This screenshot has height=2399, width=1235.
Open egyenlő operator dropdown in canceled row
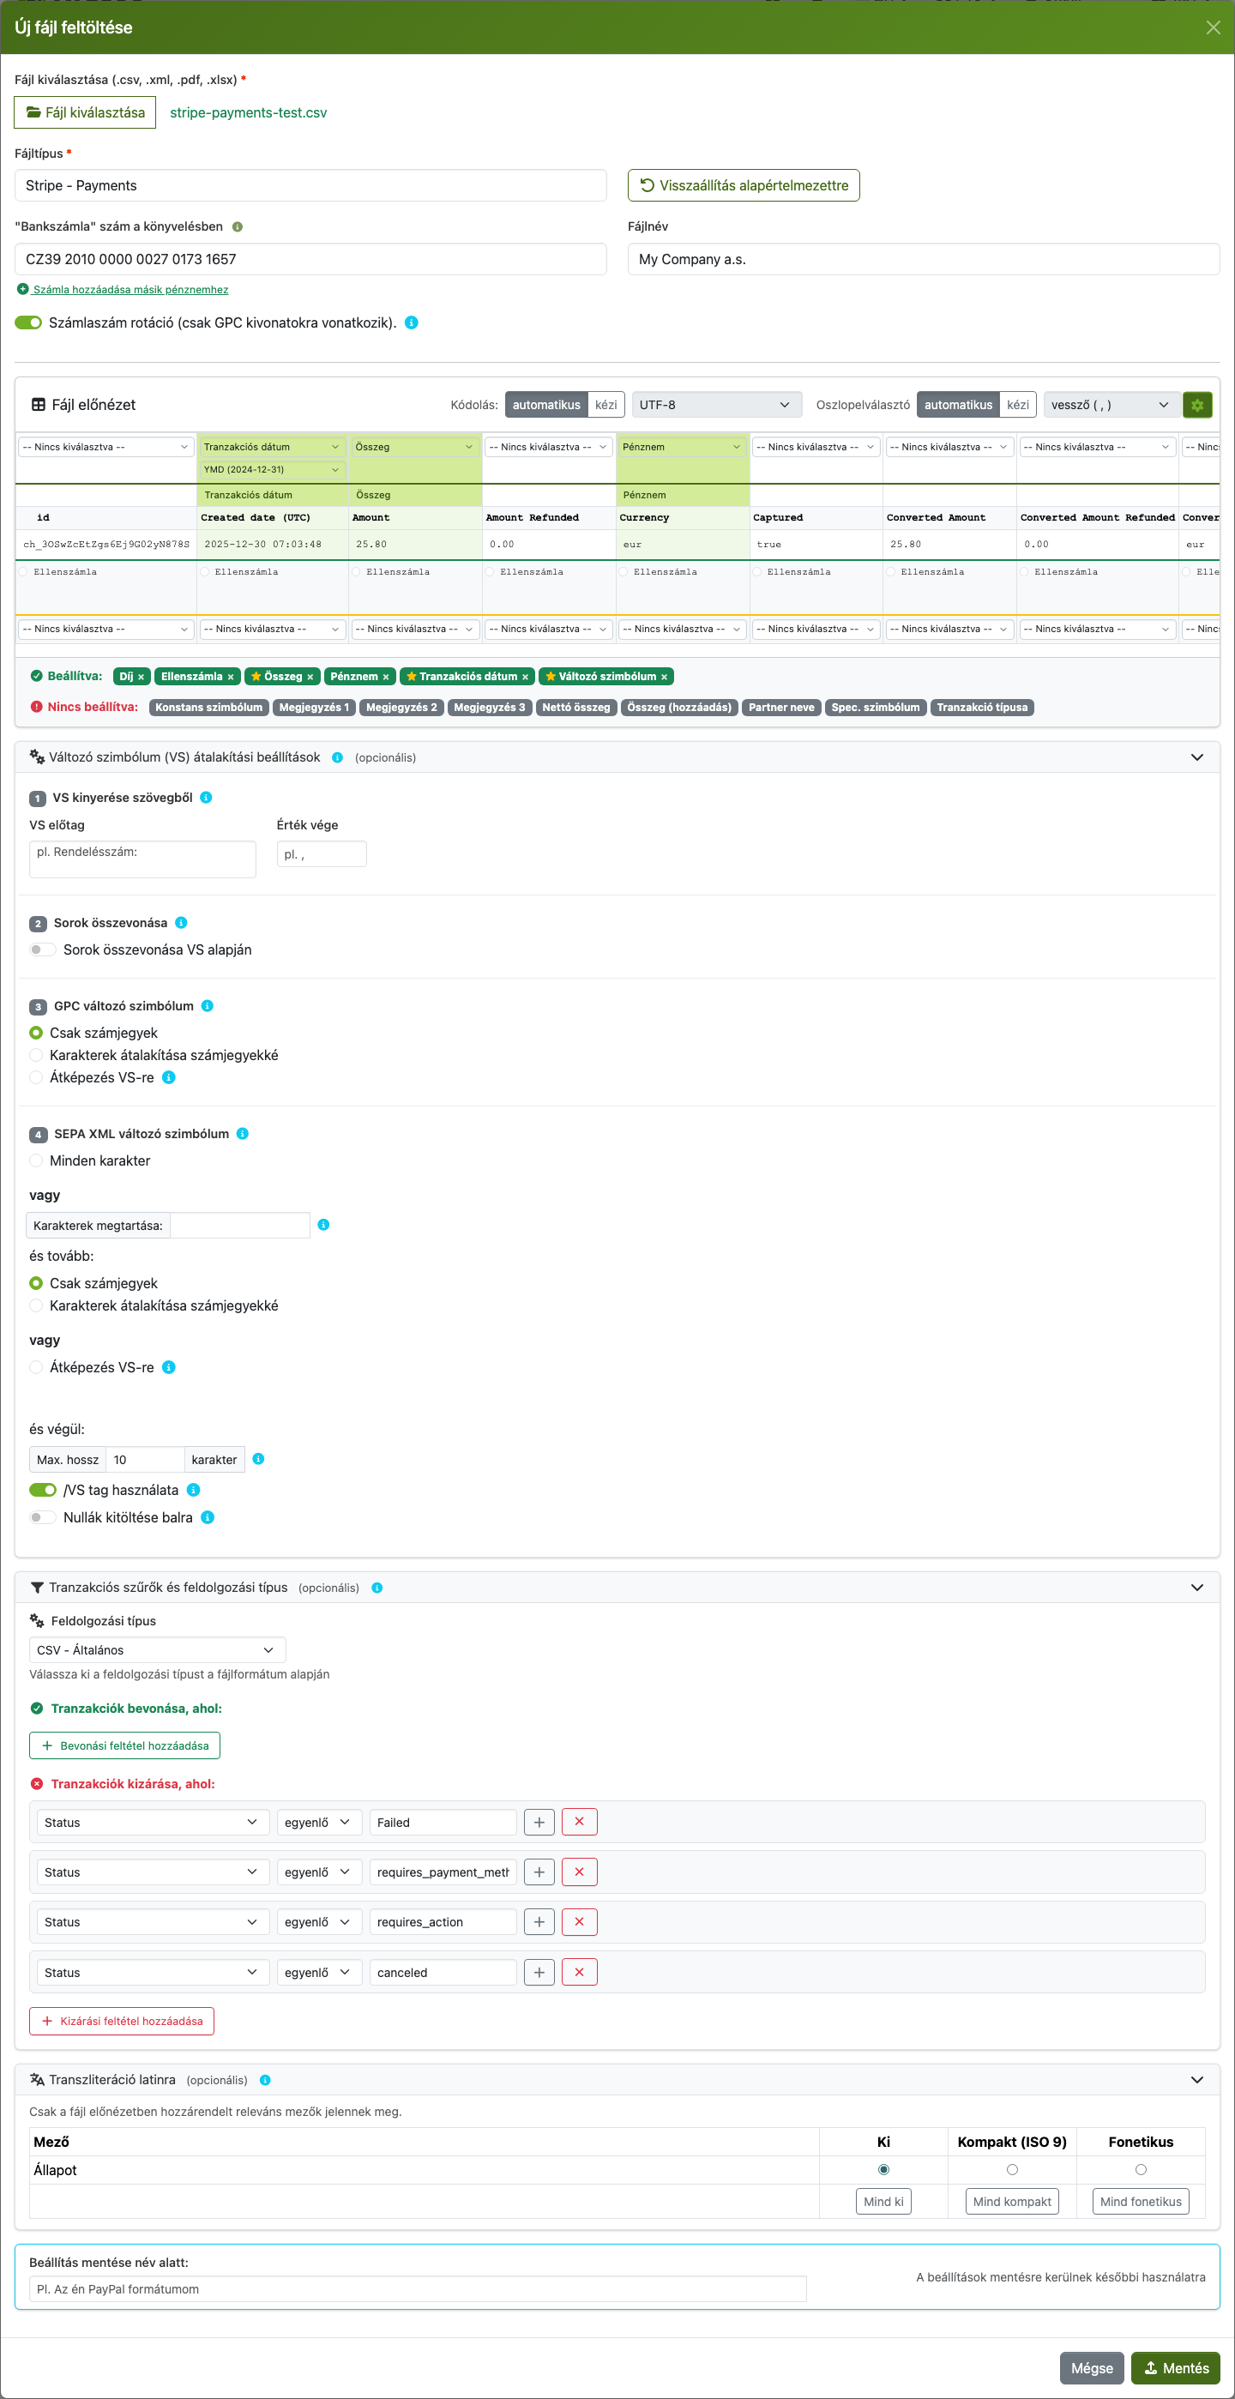click(319, 1973)
